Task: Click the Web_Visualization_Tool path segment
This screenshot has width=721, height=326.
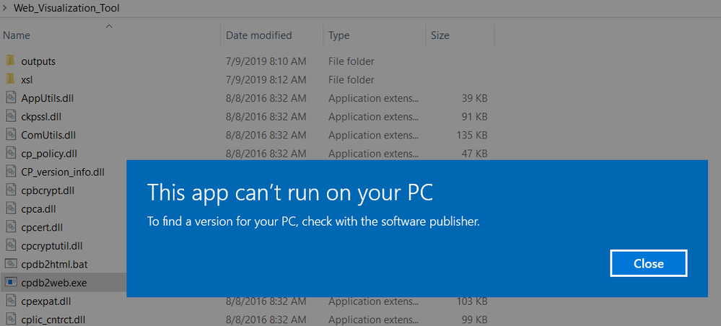Action: click(x=66, y=9)
